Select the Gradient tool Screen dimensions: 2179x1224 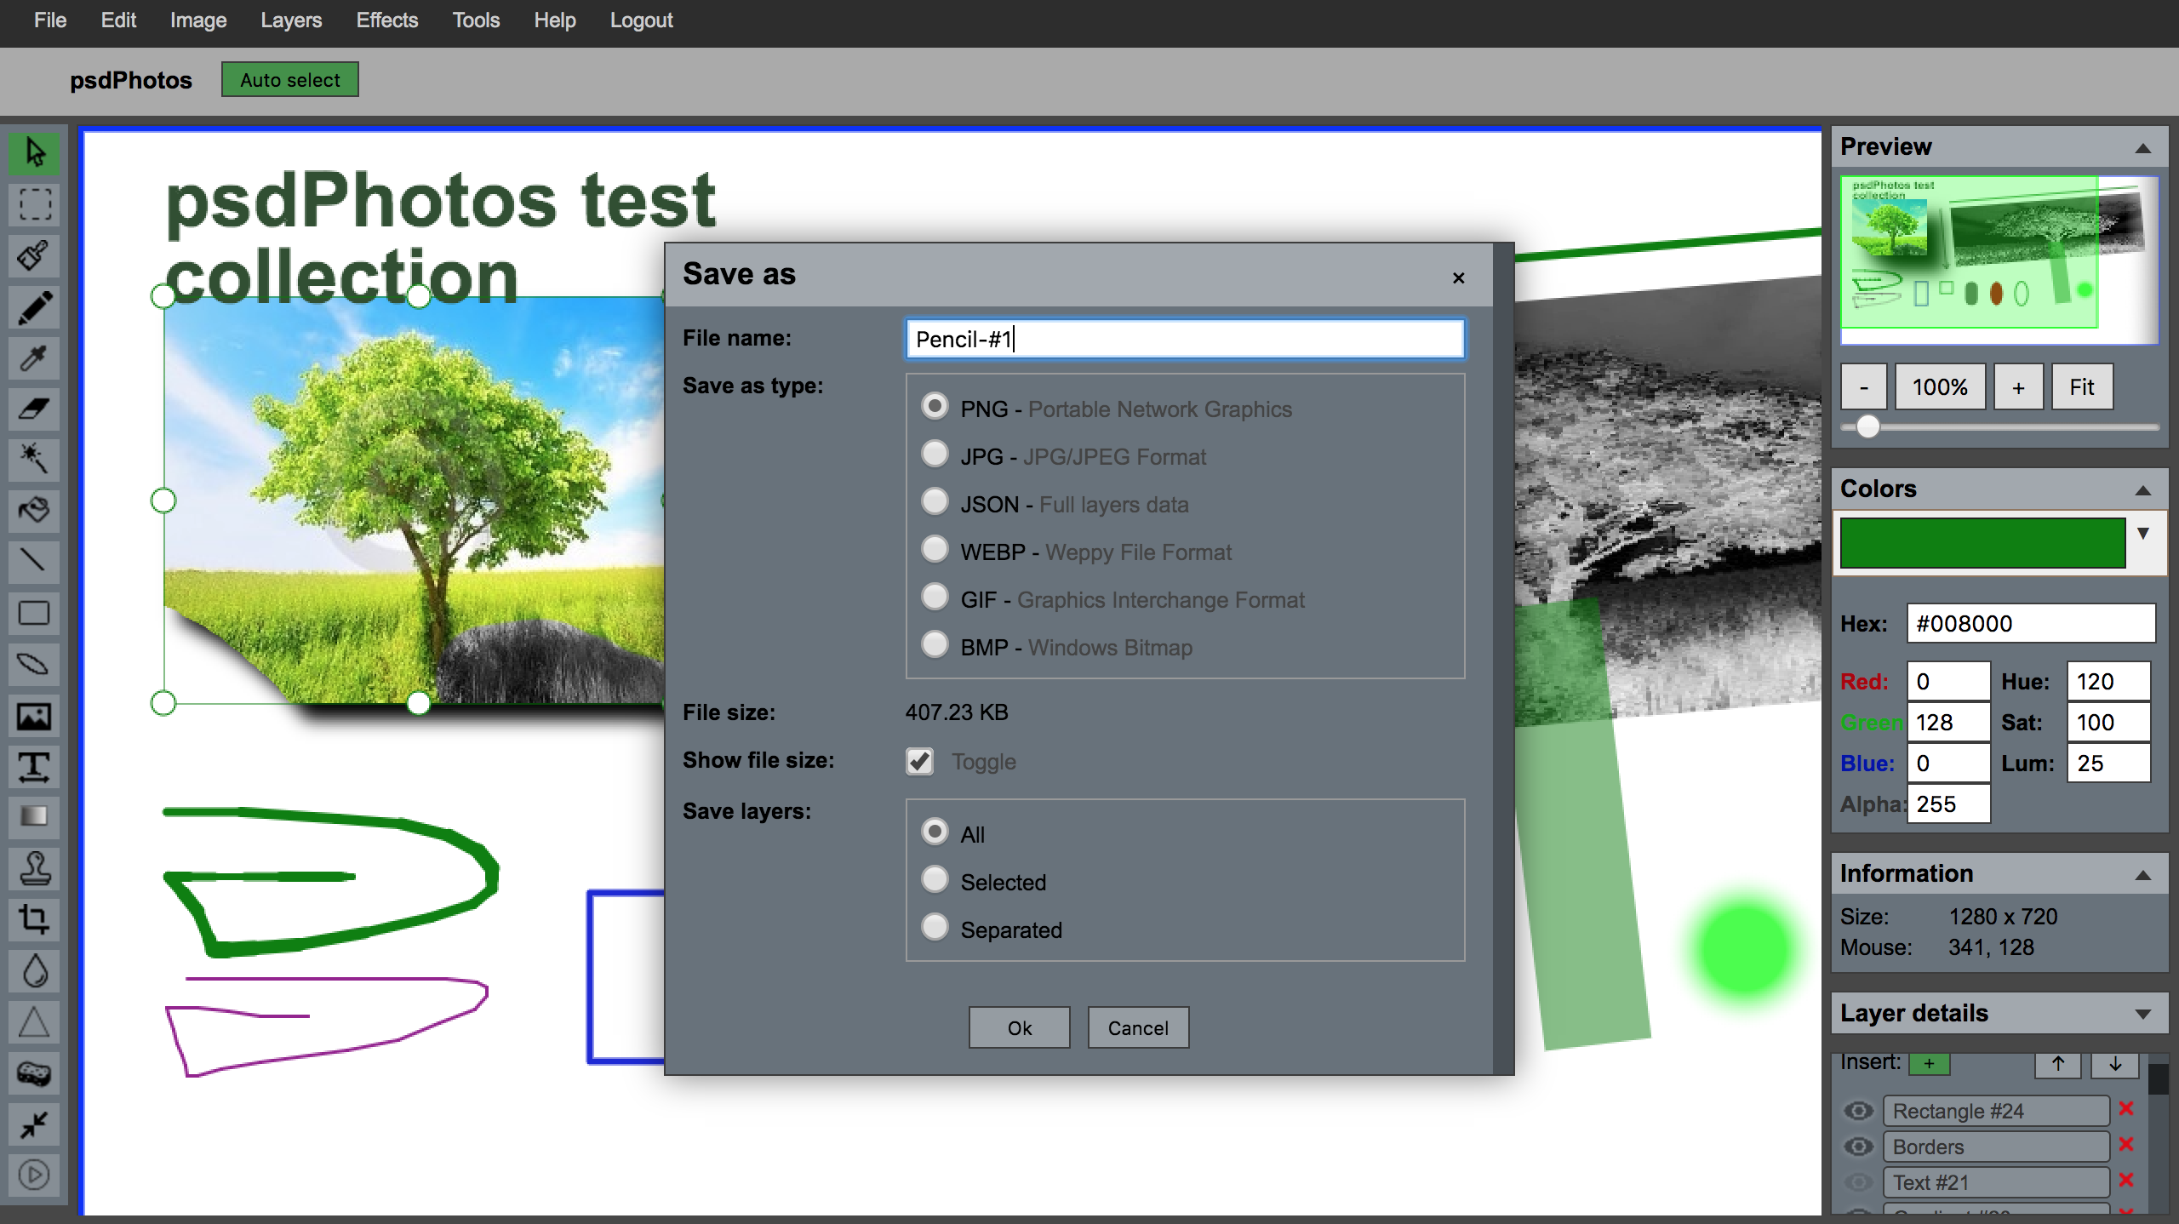coord(34,817)
